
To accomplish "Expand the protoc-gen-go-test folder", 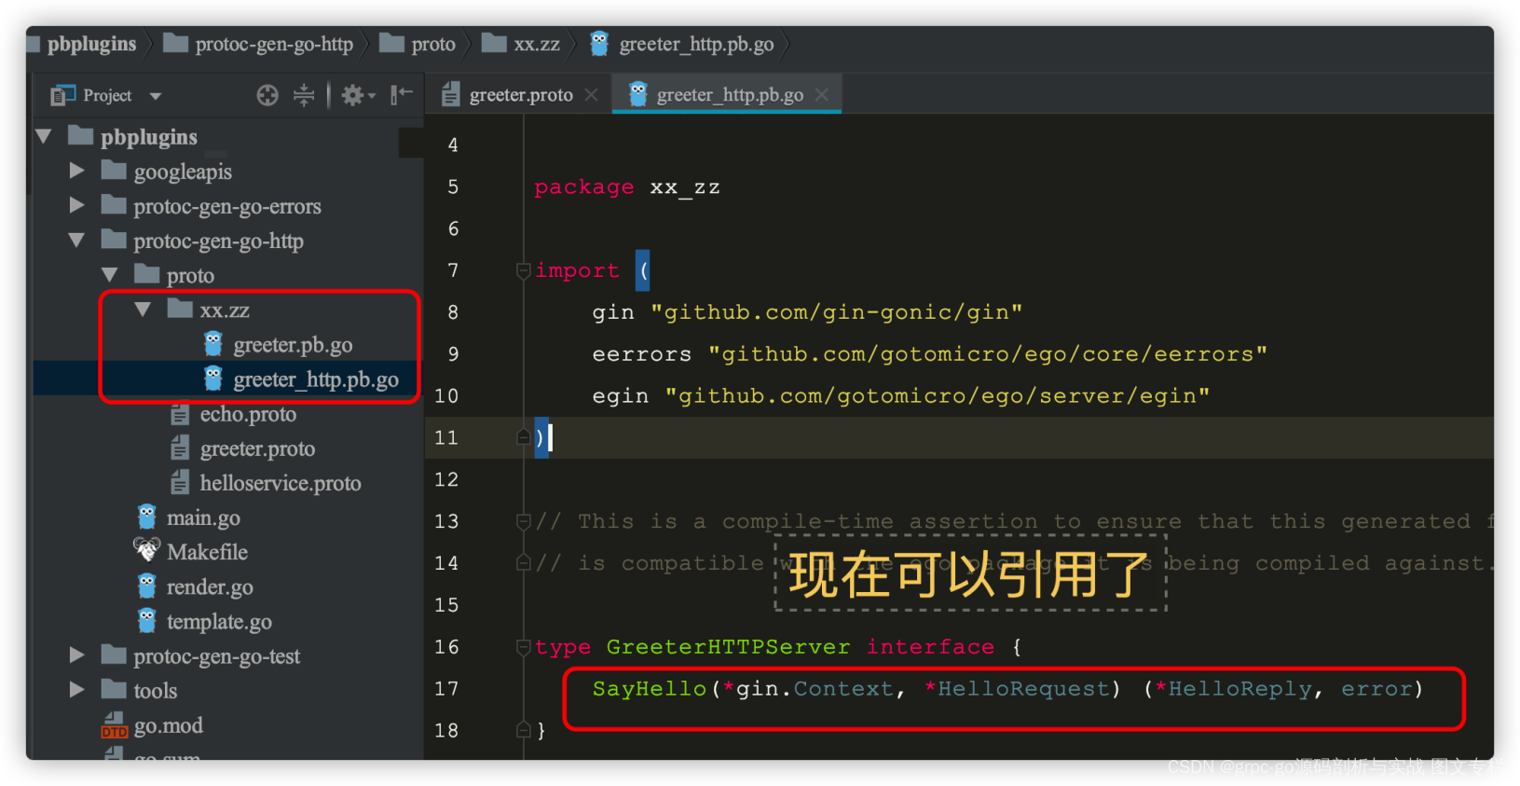I will point(76,656).
